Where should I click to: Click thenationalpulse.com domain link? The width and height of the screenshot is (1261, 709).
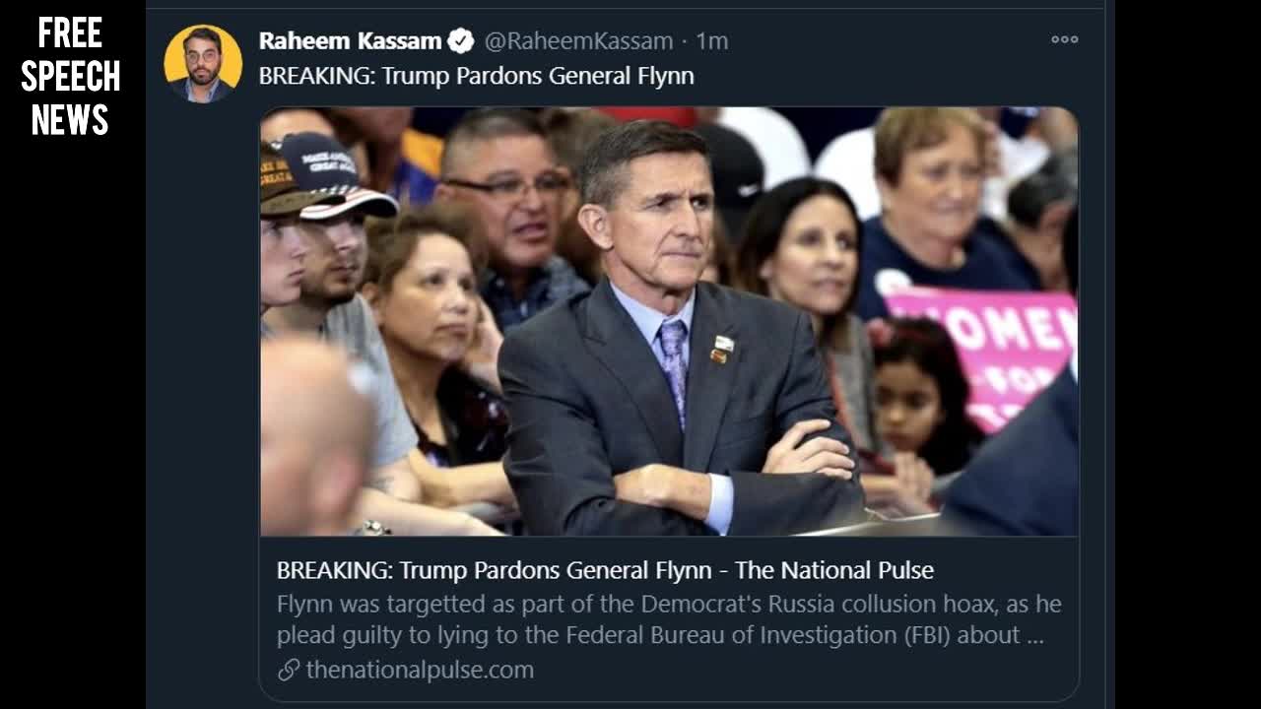pos(420,671)
